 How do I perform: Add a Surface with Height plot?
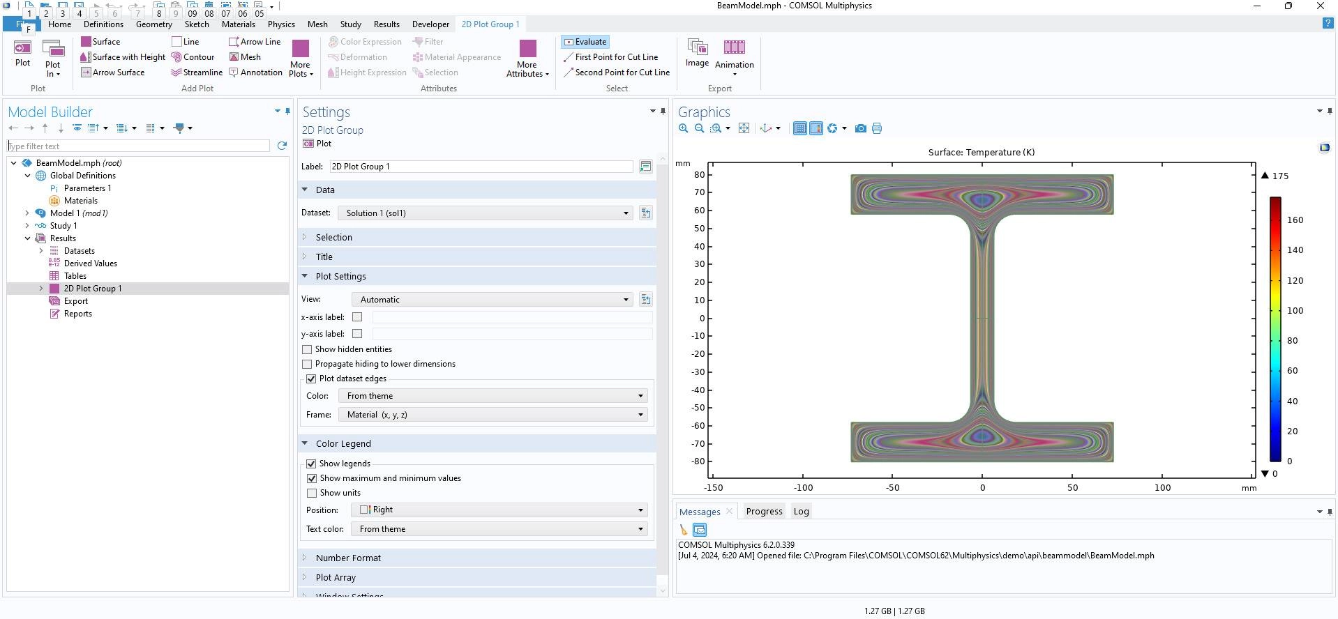coord(123,57)
